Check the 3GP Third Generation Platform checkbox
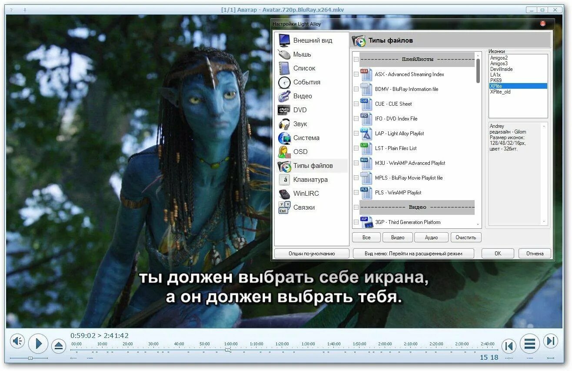Screen dimensions: 572x371 point(356,222)
